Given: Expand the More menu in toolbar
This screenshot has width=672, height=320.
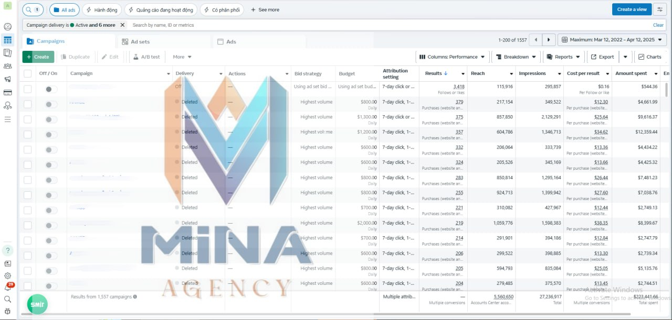Looking at the screenshot, I should (x=182, y=57).
